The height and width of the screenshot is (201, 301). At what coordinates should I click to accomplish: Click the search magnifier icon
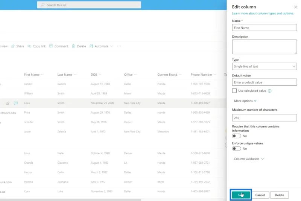[x=43, y=5]
